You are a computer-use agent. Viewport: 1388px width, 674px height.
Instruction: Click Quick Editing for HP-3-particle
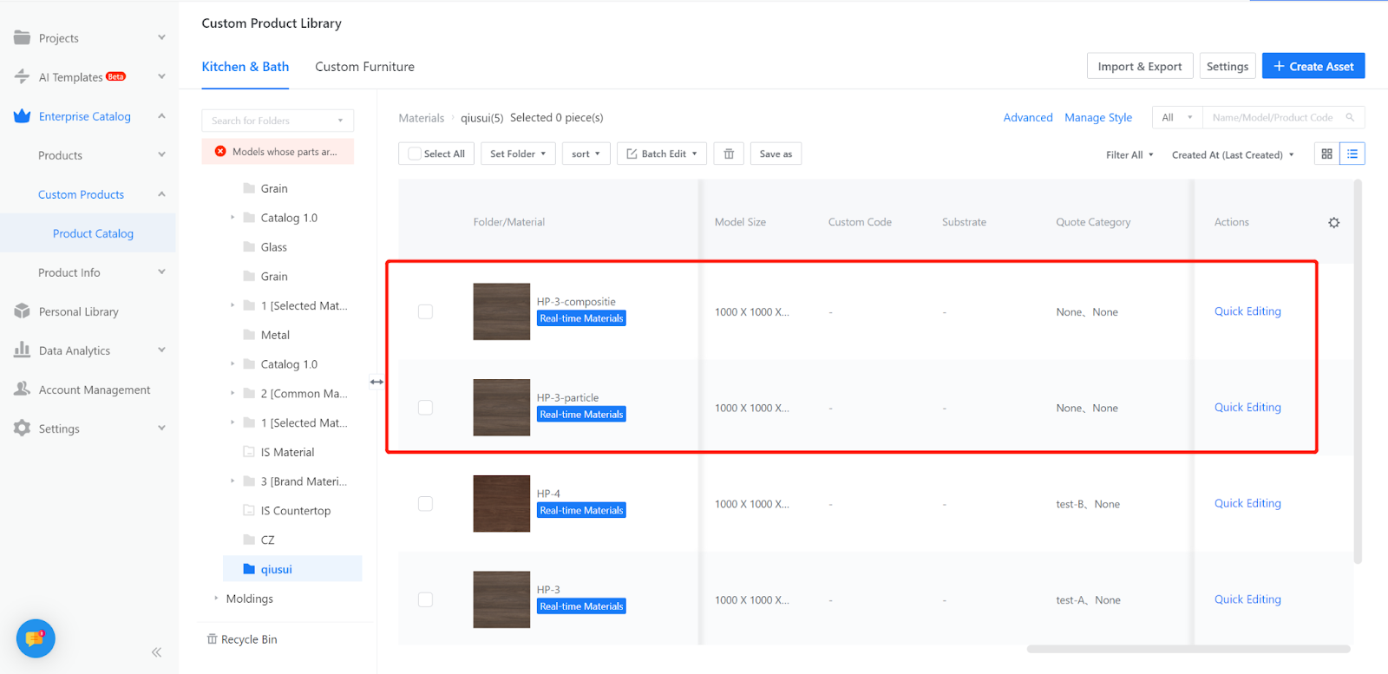click(x=1247, y=407)
